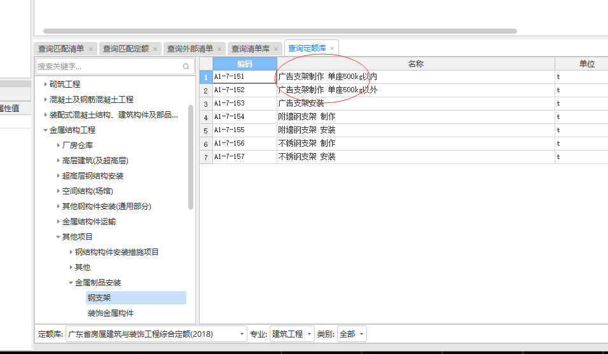Click 广告支架制作 单座500kg以内 cell

(x=416, y=77)
